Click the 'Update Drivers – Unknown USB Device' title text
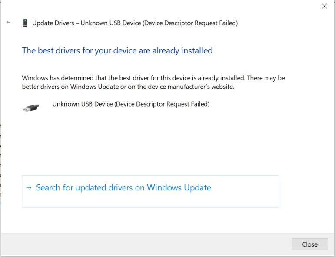 point(135,23)
